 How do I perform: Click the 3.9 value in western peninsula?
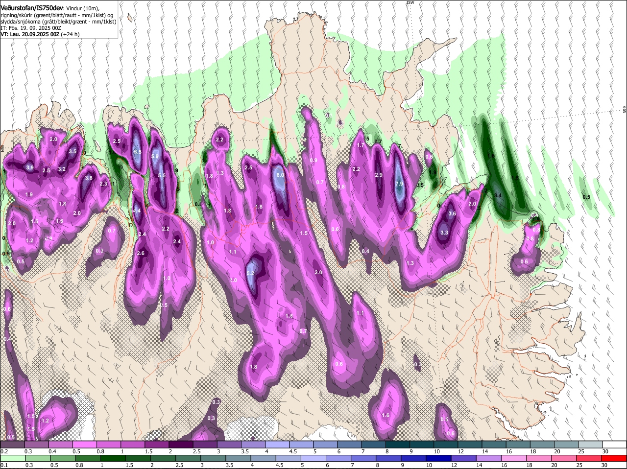[x=29, y=167]
